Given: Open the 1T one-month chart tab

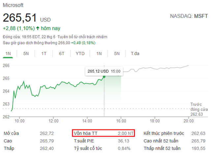Looking at the screenshot, I should coord(44,54).
